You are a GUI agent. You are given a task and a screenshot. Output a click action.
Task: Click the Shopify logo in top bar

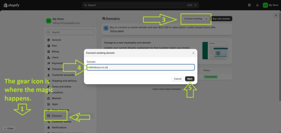click(x=12, y=5)
